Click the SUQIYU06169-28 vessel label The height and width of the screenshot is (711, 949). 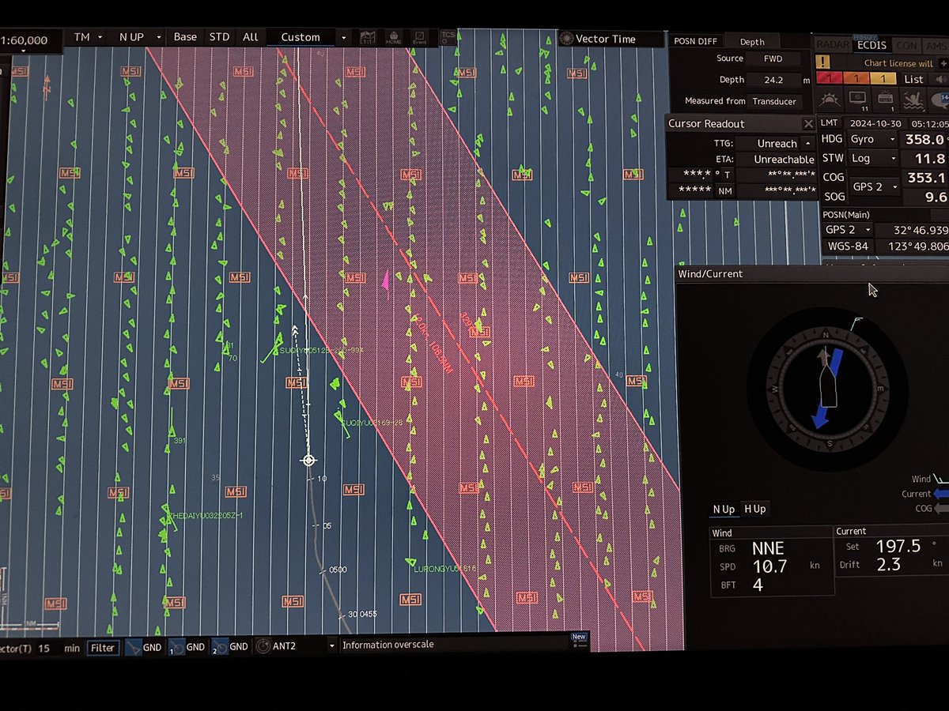pyautogui.click(x=372, y=423)
